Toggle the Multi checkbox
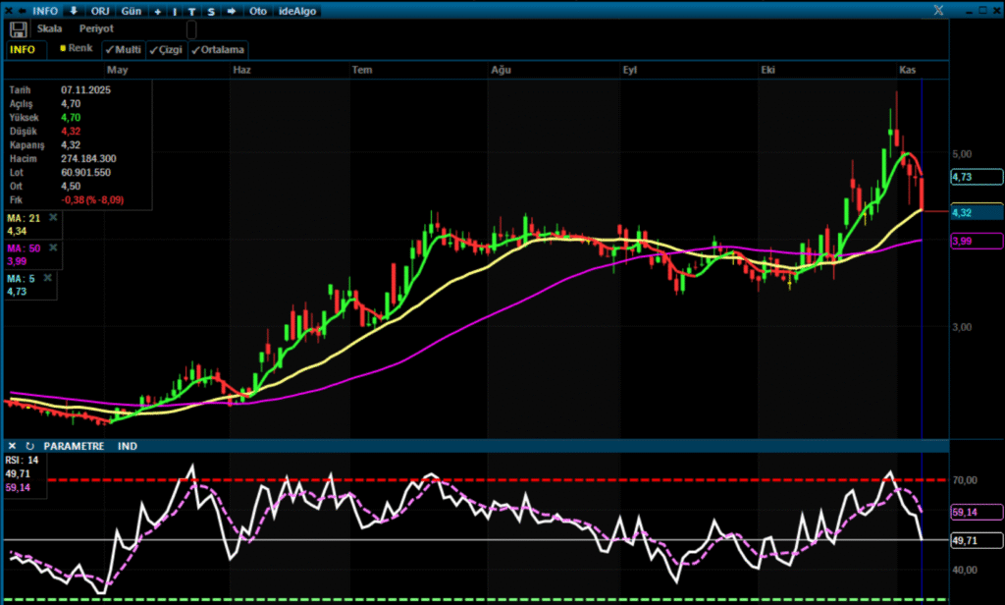Screen dimensions: 1005x605 pyautogui.click(x=123, y=49)
